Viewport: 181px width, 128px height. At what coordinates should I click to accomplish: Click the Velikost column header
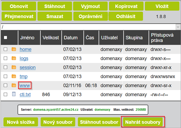[50, 38]
